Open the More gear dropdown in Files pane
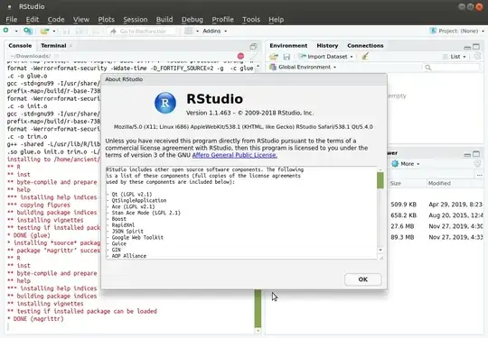This screenshot has height=338, width=488. pyautogui.click(x=405, y=164)
